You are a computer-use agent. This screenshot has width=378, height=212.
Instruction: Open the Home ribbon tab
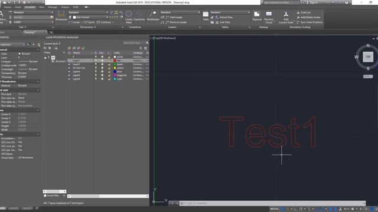(8, 7)
